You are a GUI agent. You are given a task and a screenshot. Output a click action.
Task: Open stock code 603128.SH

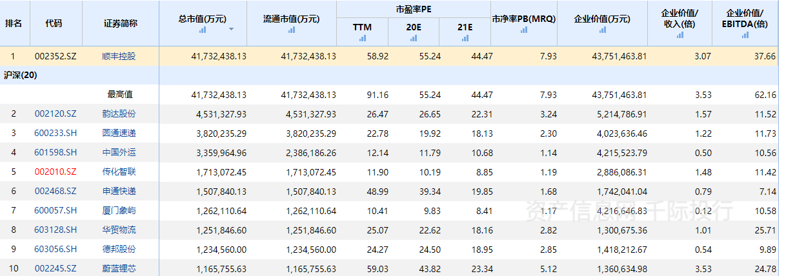[55, 230]
